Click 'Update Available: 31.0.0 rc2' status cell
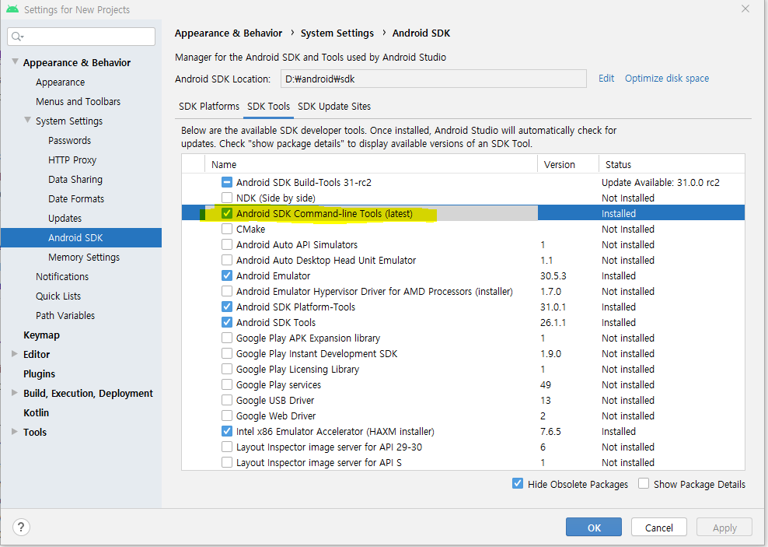The image size is (768, 547). 660,182
